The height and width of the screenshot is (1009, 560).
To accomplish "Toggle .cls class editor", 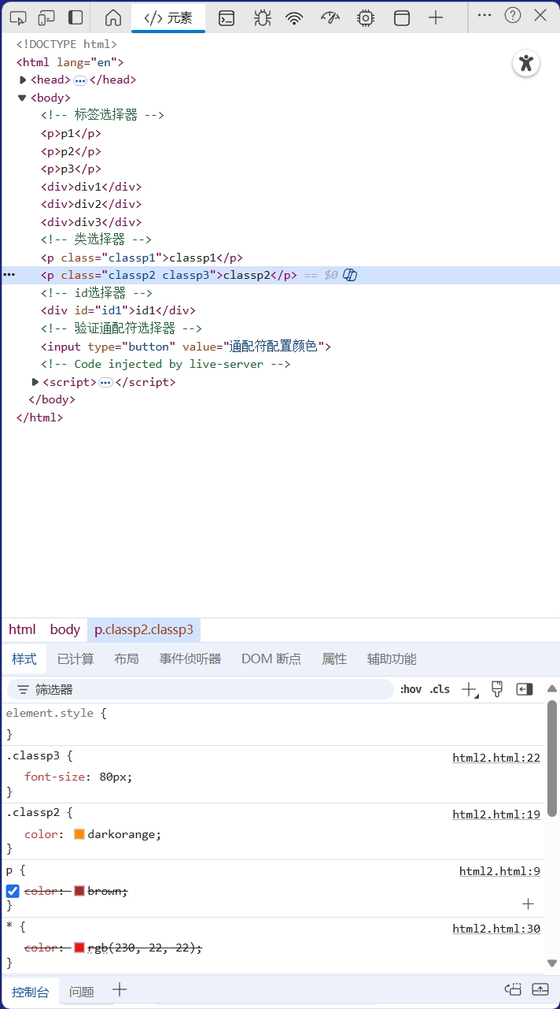I will (440, 689).
